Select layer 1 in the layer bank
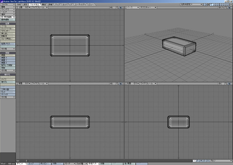The height and width of the screenshot is (165, 233). [211, 4]
